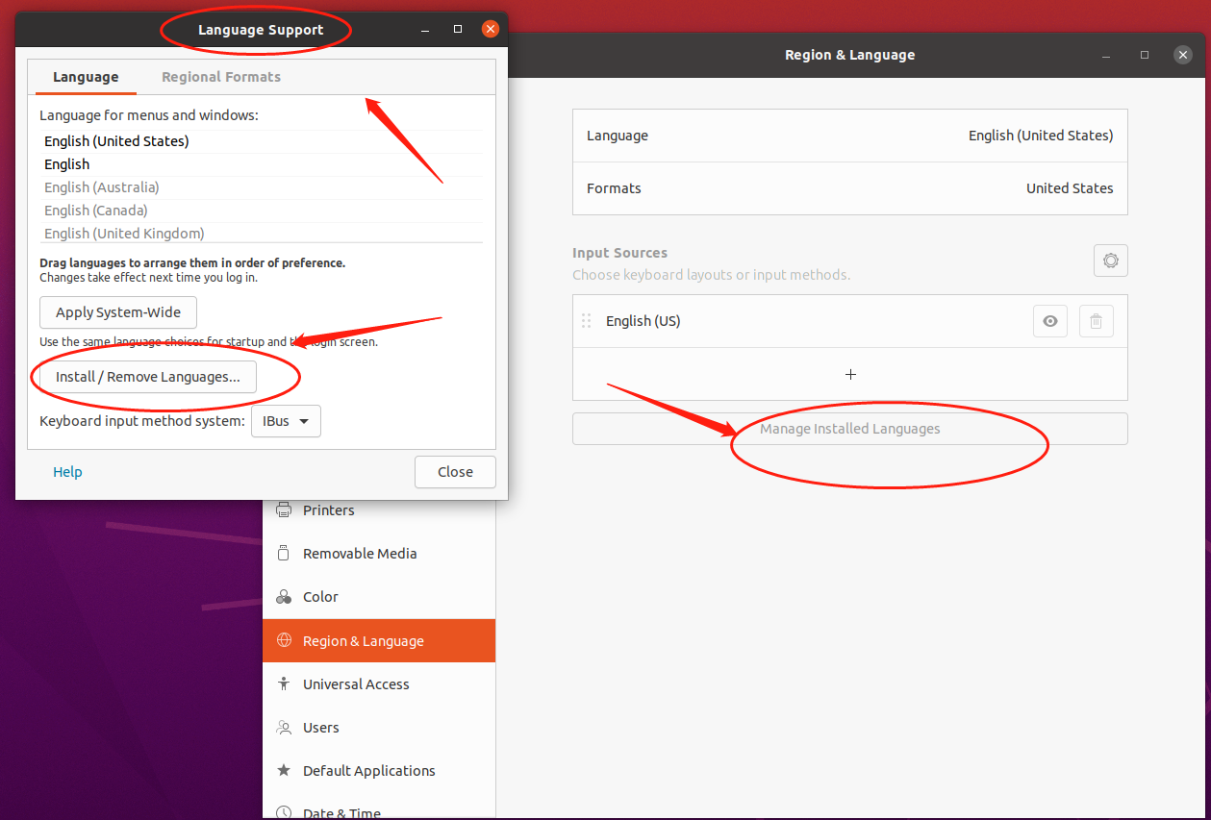
Task: Open input sources options via gear icon
Action: coord(1110,260)
